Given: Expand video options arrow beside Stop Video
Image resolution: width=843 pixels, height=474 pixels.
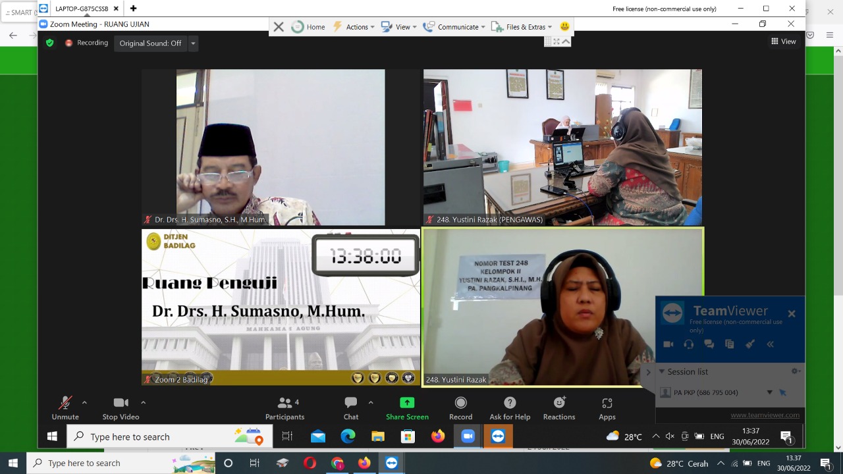Looking at the screenshot, I should click(143, 402).
